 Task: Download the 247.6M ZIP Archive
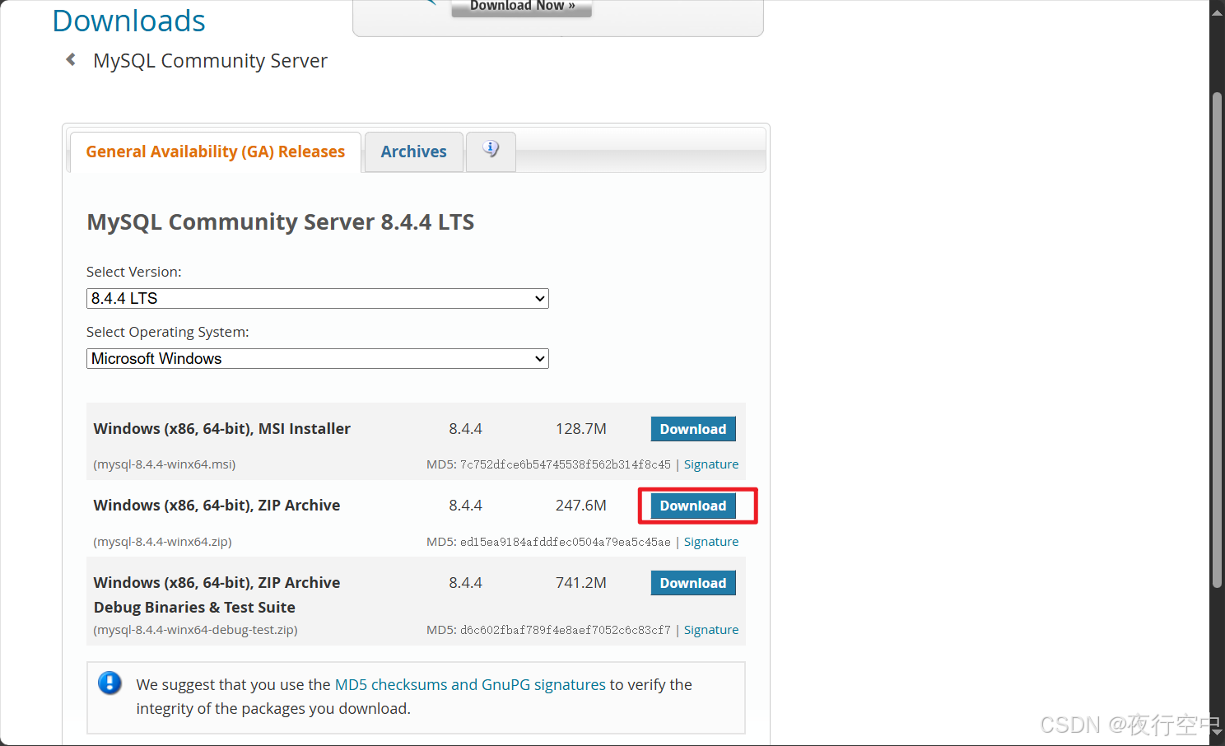pos(693,506)
